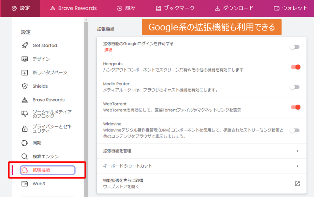Click the download arrow icon in top bar
This screenshot has width=314, height=197.
217,8
